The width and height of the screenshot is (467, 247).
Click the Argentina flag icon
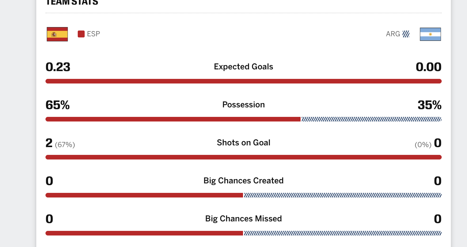(430, 34)
